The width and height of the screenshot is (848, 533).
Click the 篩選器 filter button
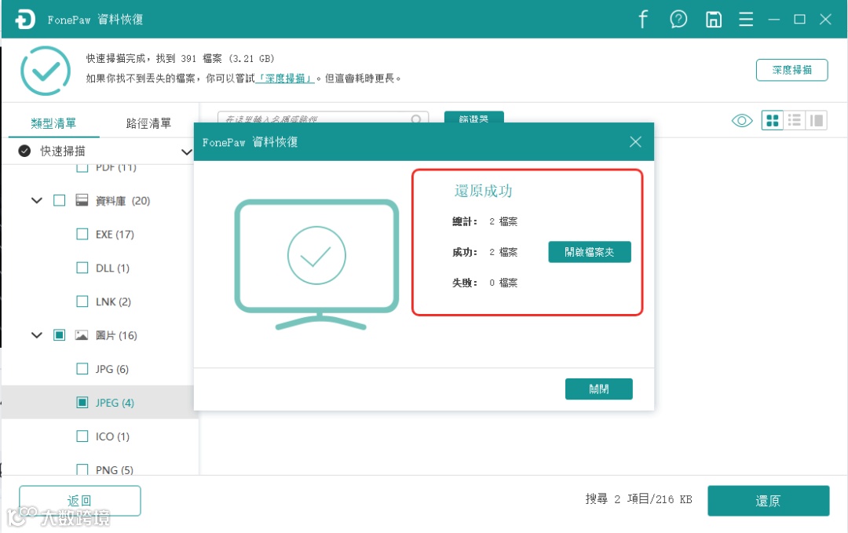point(473,118)
